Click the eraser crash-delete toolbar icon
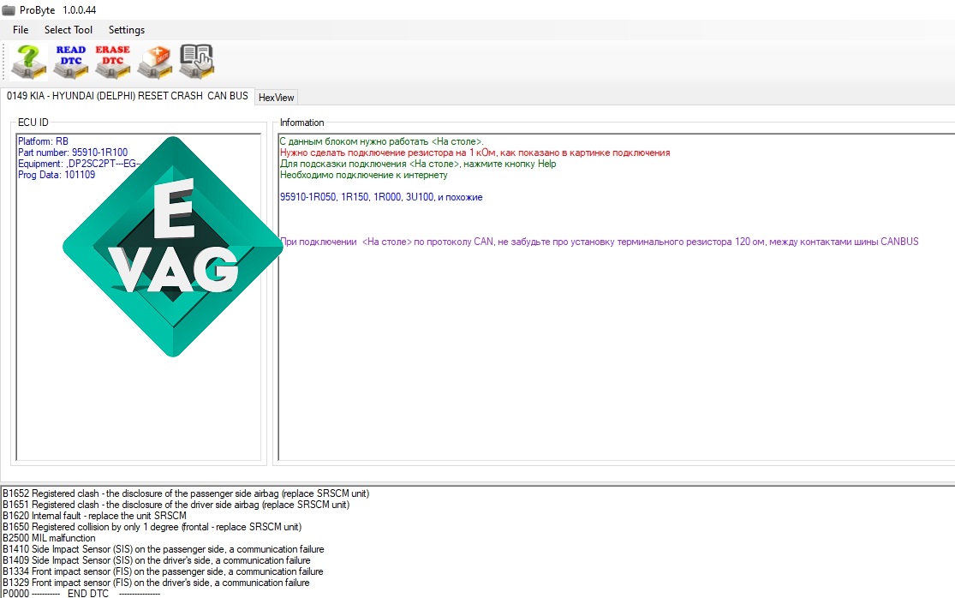The width and height of the screenshot is (955, 598). point(155,62)
